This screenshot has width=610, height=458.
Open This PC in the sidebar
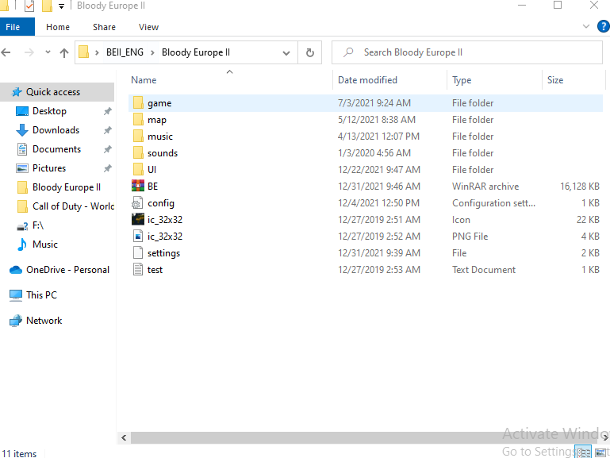41,295
